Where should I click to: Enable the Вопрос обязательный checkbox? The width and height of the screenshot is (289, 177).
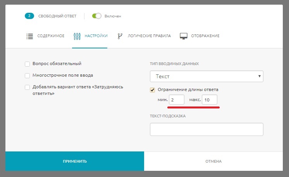(x=27, y=64)
